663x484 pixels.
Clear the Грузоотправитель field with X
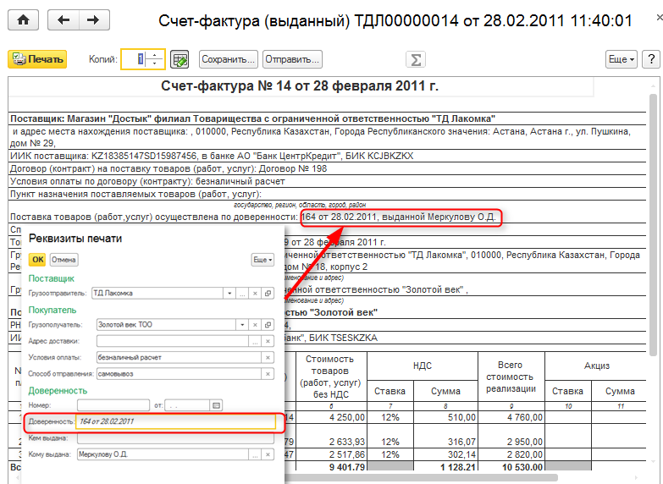click(x=255, y=293)
